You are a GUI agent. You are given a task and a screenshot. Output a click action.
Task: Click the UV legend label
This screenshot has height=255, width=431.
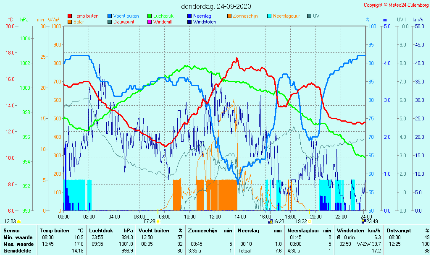pos(316,16)
